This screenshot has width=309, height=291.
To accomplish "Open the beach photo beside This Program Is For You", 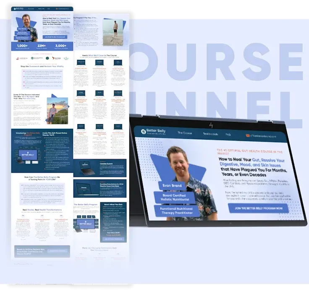I will click(113, 32).
